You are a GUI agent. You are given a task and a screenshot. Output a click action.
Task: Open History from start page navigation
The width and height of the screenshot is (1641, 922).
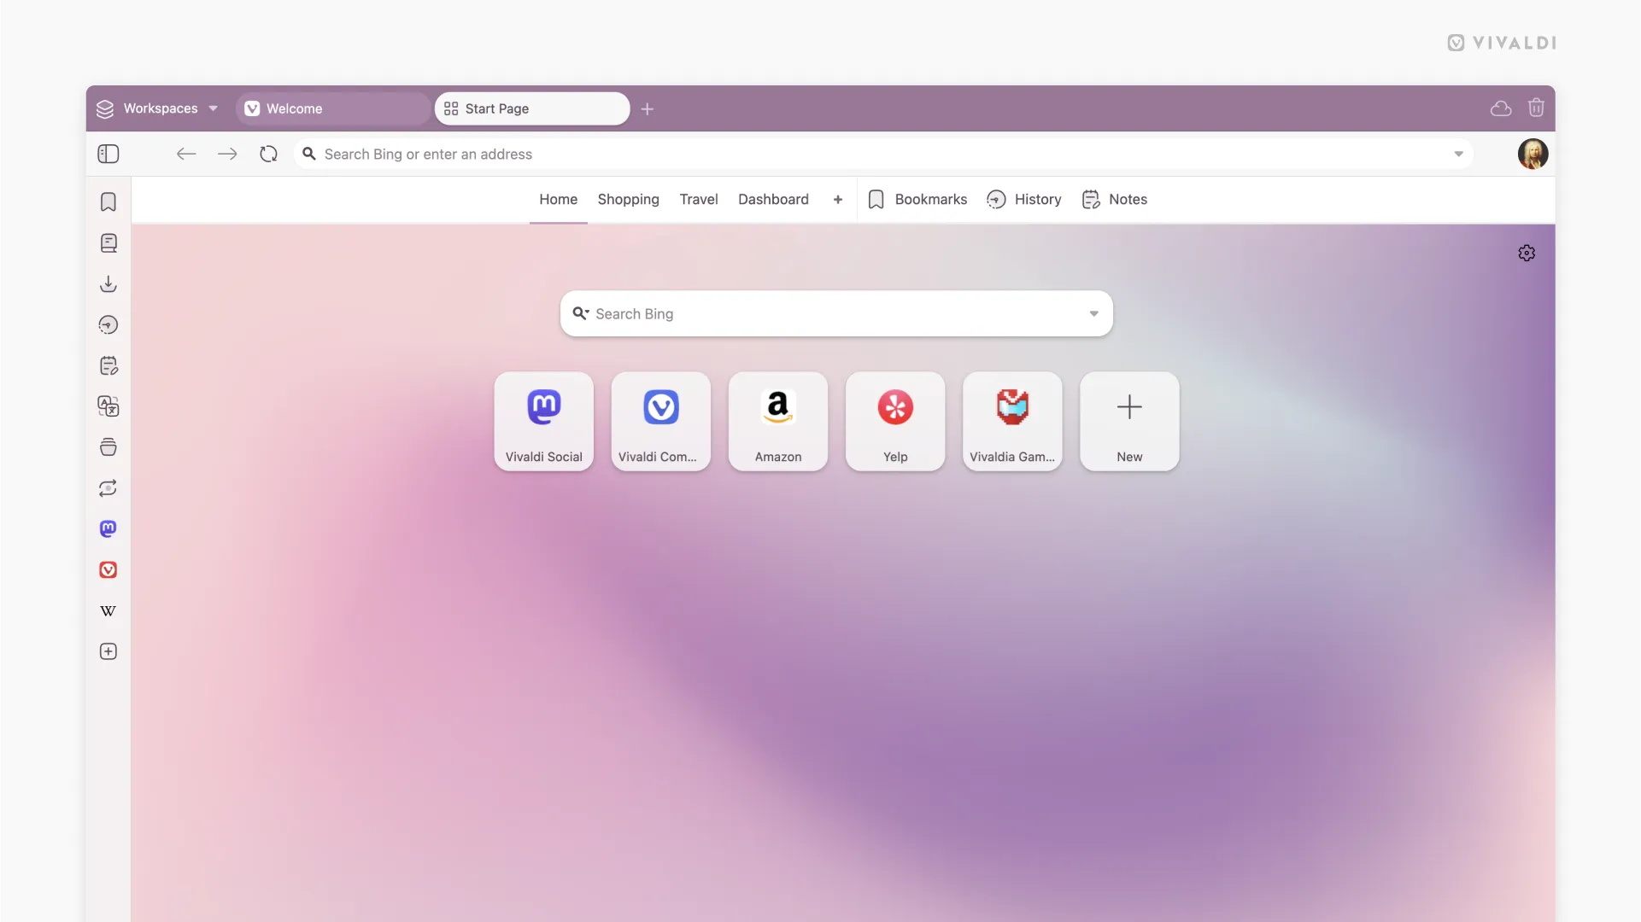[x=1023, y=200]
